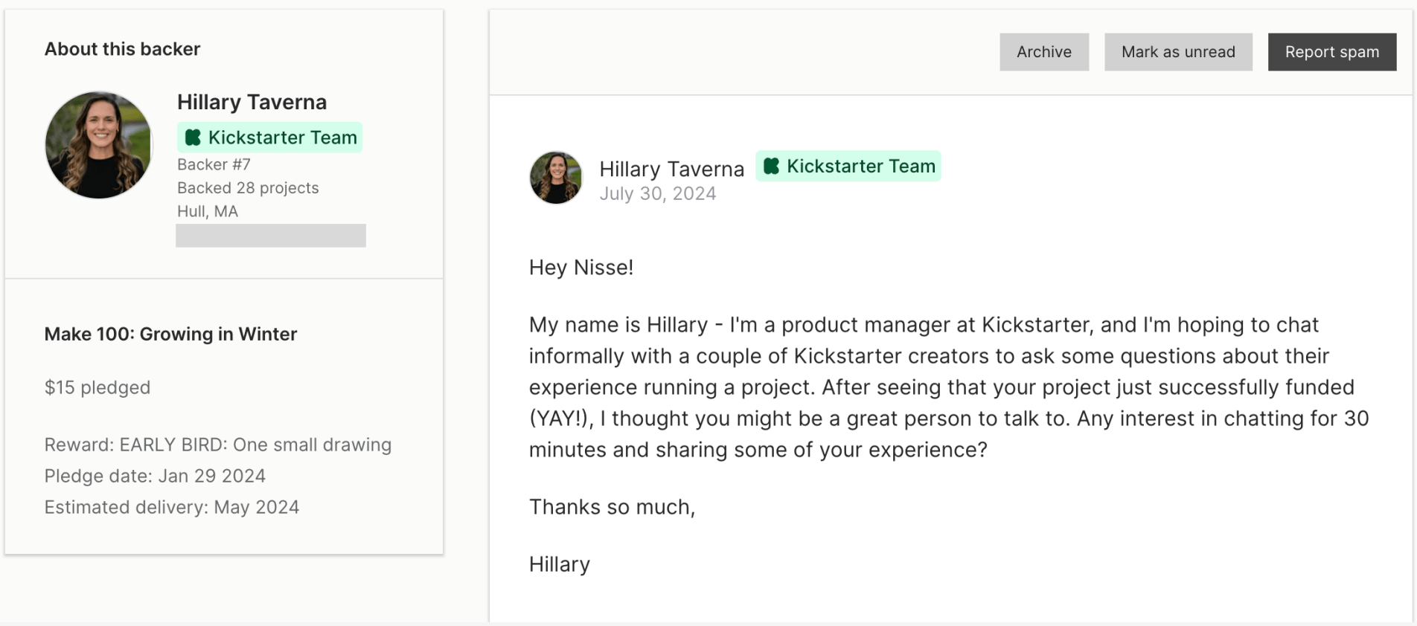Expand the reward details under EARLY BIRD

click(217, 444)
